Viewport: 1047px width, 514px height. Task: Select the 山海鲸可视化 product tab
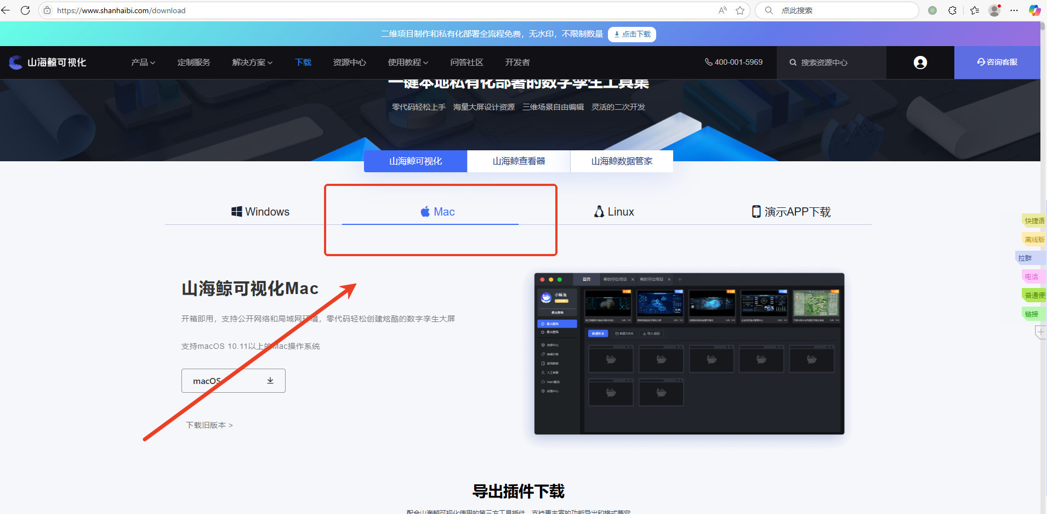(x=416, y=161)
